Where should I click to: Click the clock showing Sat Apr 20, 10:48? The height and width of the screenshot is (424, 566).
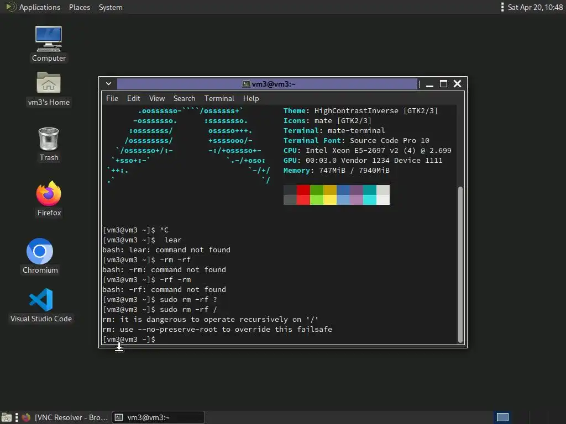[x=535, y=7]
